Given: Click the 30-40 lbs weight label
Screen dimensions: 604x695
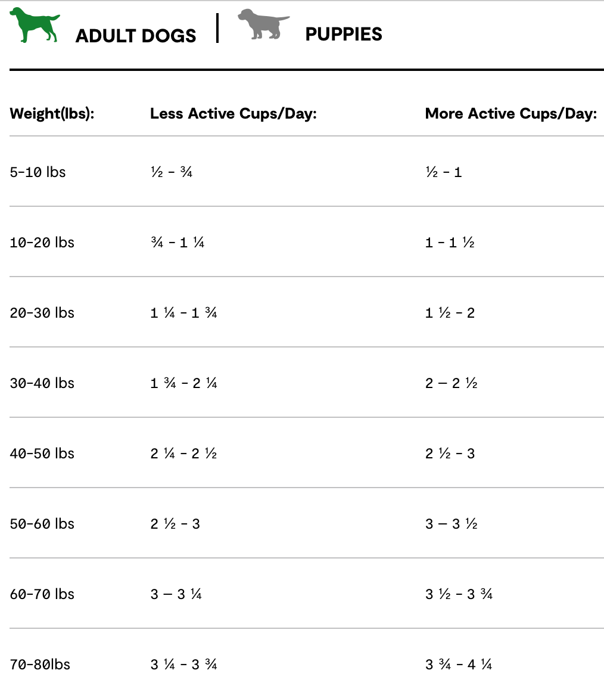Looking at the screenshot, I should (x=42, y=383).
